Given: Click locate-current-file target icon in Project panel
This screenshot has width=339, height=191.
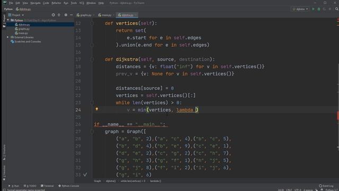Looking at the screenshot, I should (53, 15).
